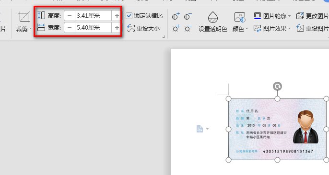Click the bottom-center resize handle of the image
The image size is (329, 175).
[277, 160]
